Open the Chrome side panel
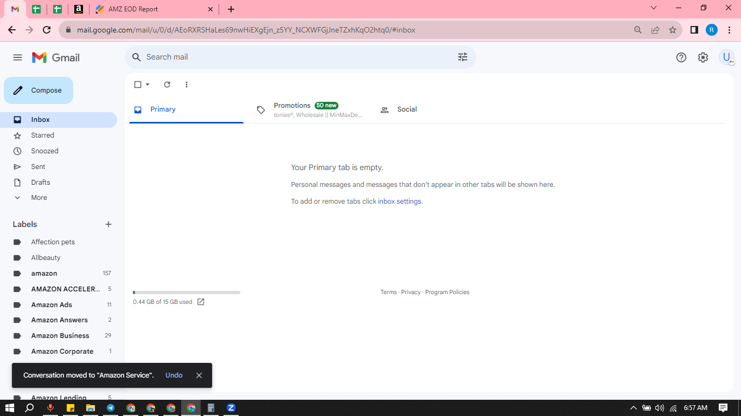Viewport: 741px width, 416px height. pyautogui.click(x=694, y=30)
